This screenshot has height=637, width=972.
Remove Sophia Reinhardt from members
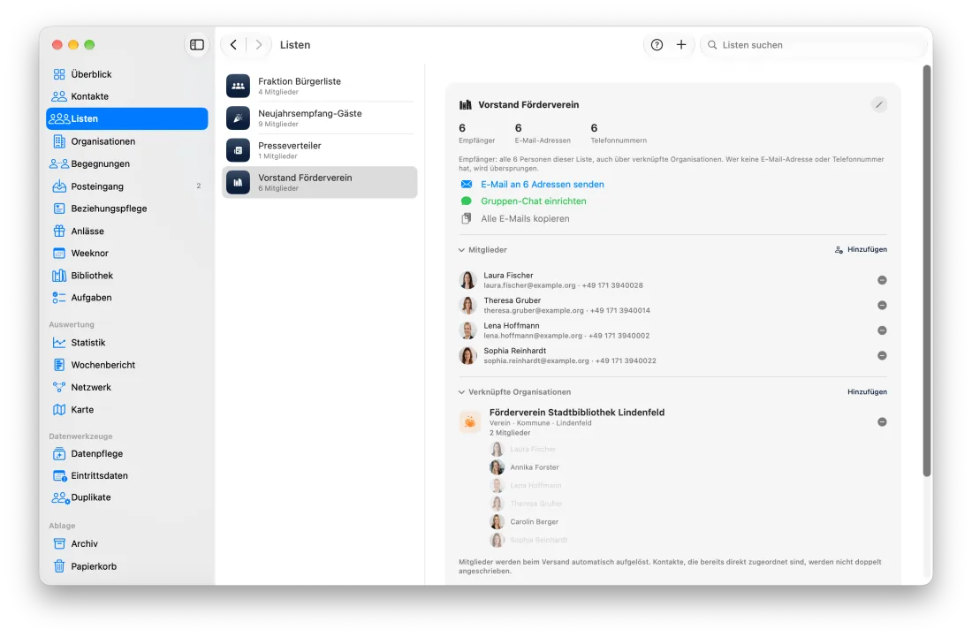click(x=882, y=356)
